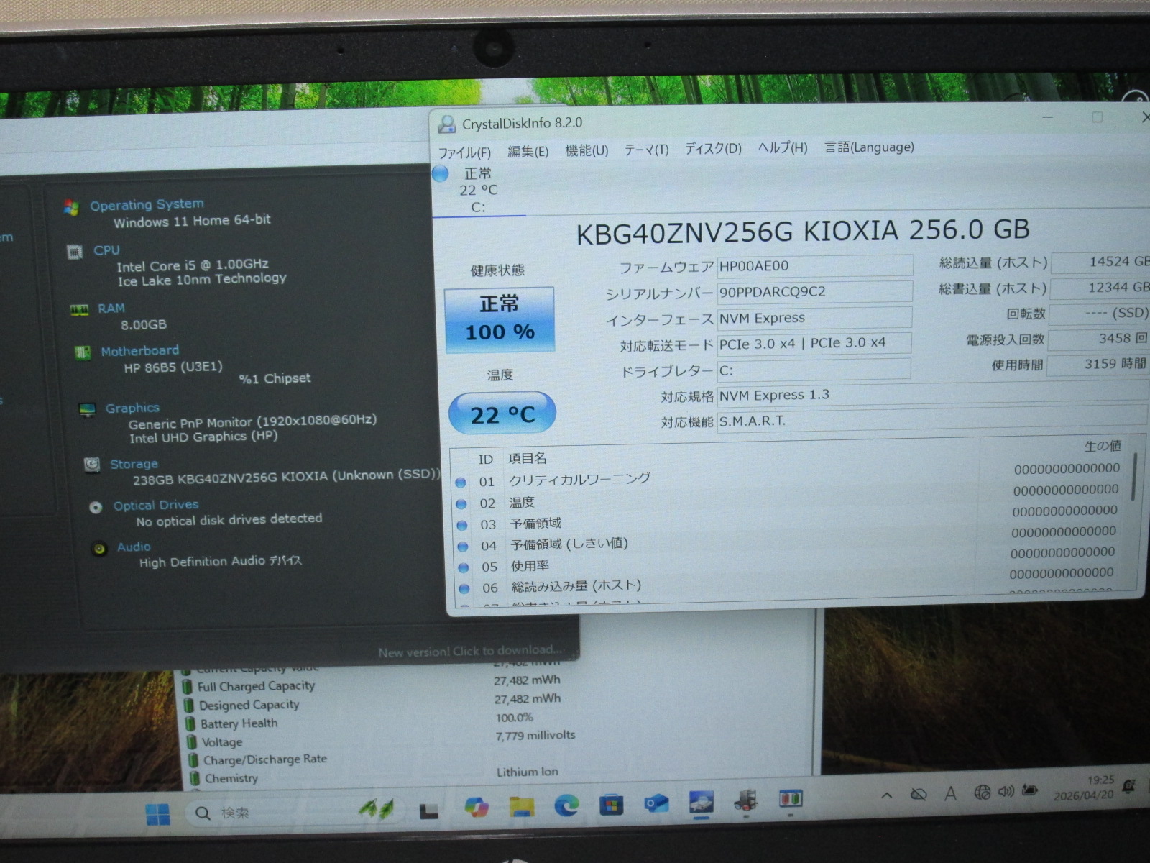This screenshot has width=1150, height=863.
Task: Open Storage section in Speccy
Action: 134,465
